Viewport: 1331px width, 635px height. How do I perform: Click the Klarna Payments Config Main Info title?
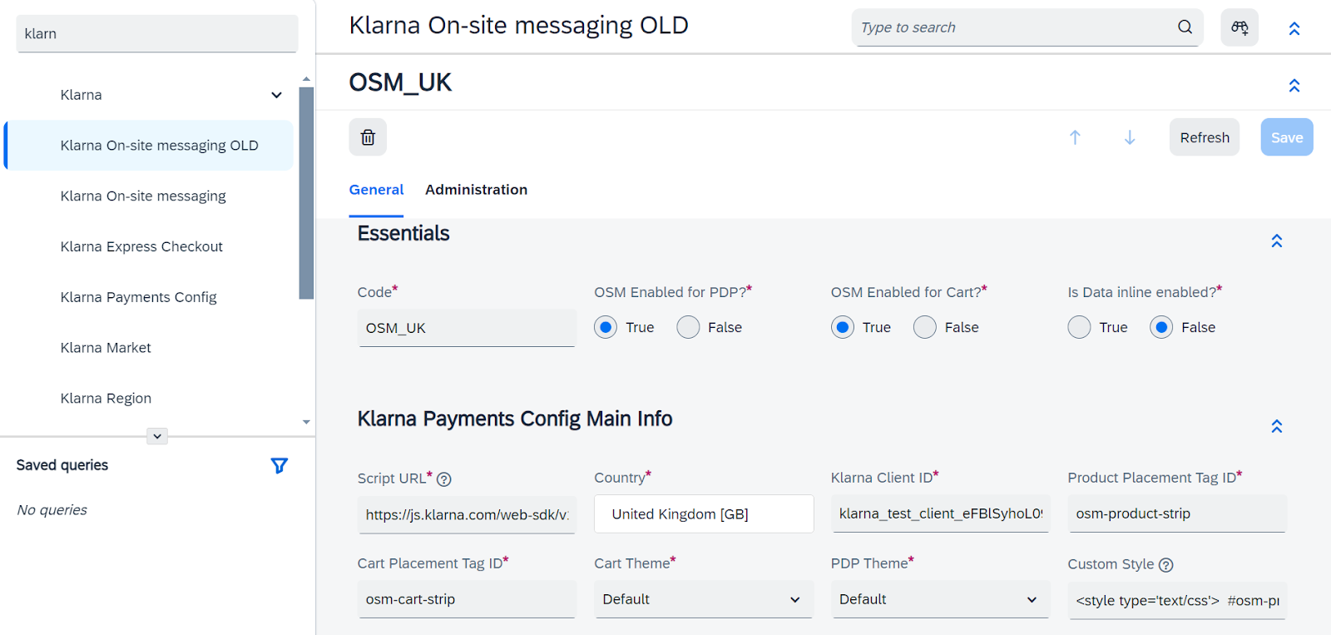(x=515, y=419)
